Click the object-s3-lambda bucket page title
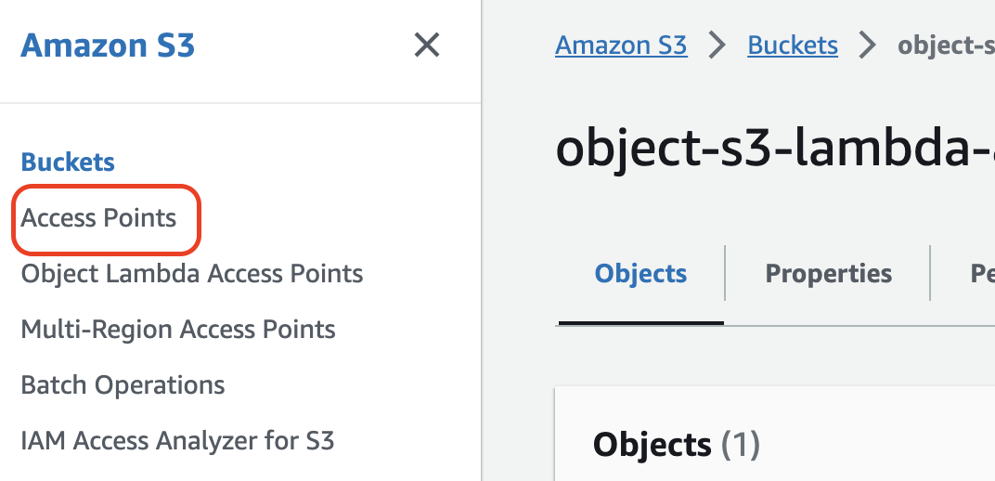 click(775, 149)
